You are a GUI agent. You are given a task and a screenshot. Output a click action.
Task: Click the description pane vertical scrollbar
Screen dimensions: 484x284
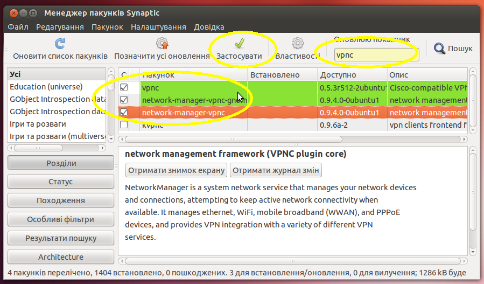click(x=473, y=192)
